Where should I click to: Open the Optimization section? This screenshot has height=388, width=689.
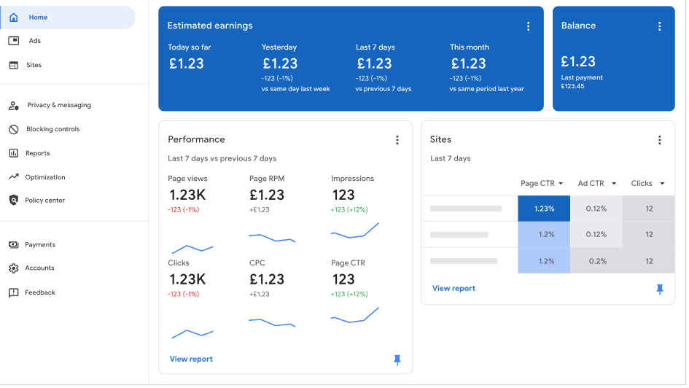[x=45, y=177]
